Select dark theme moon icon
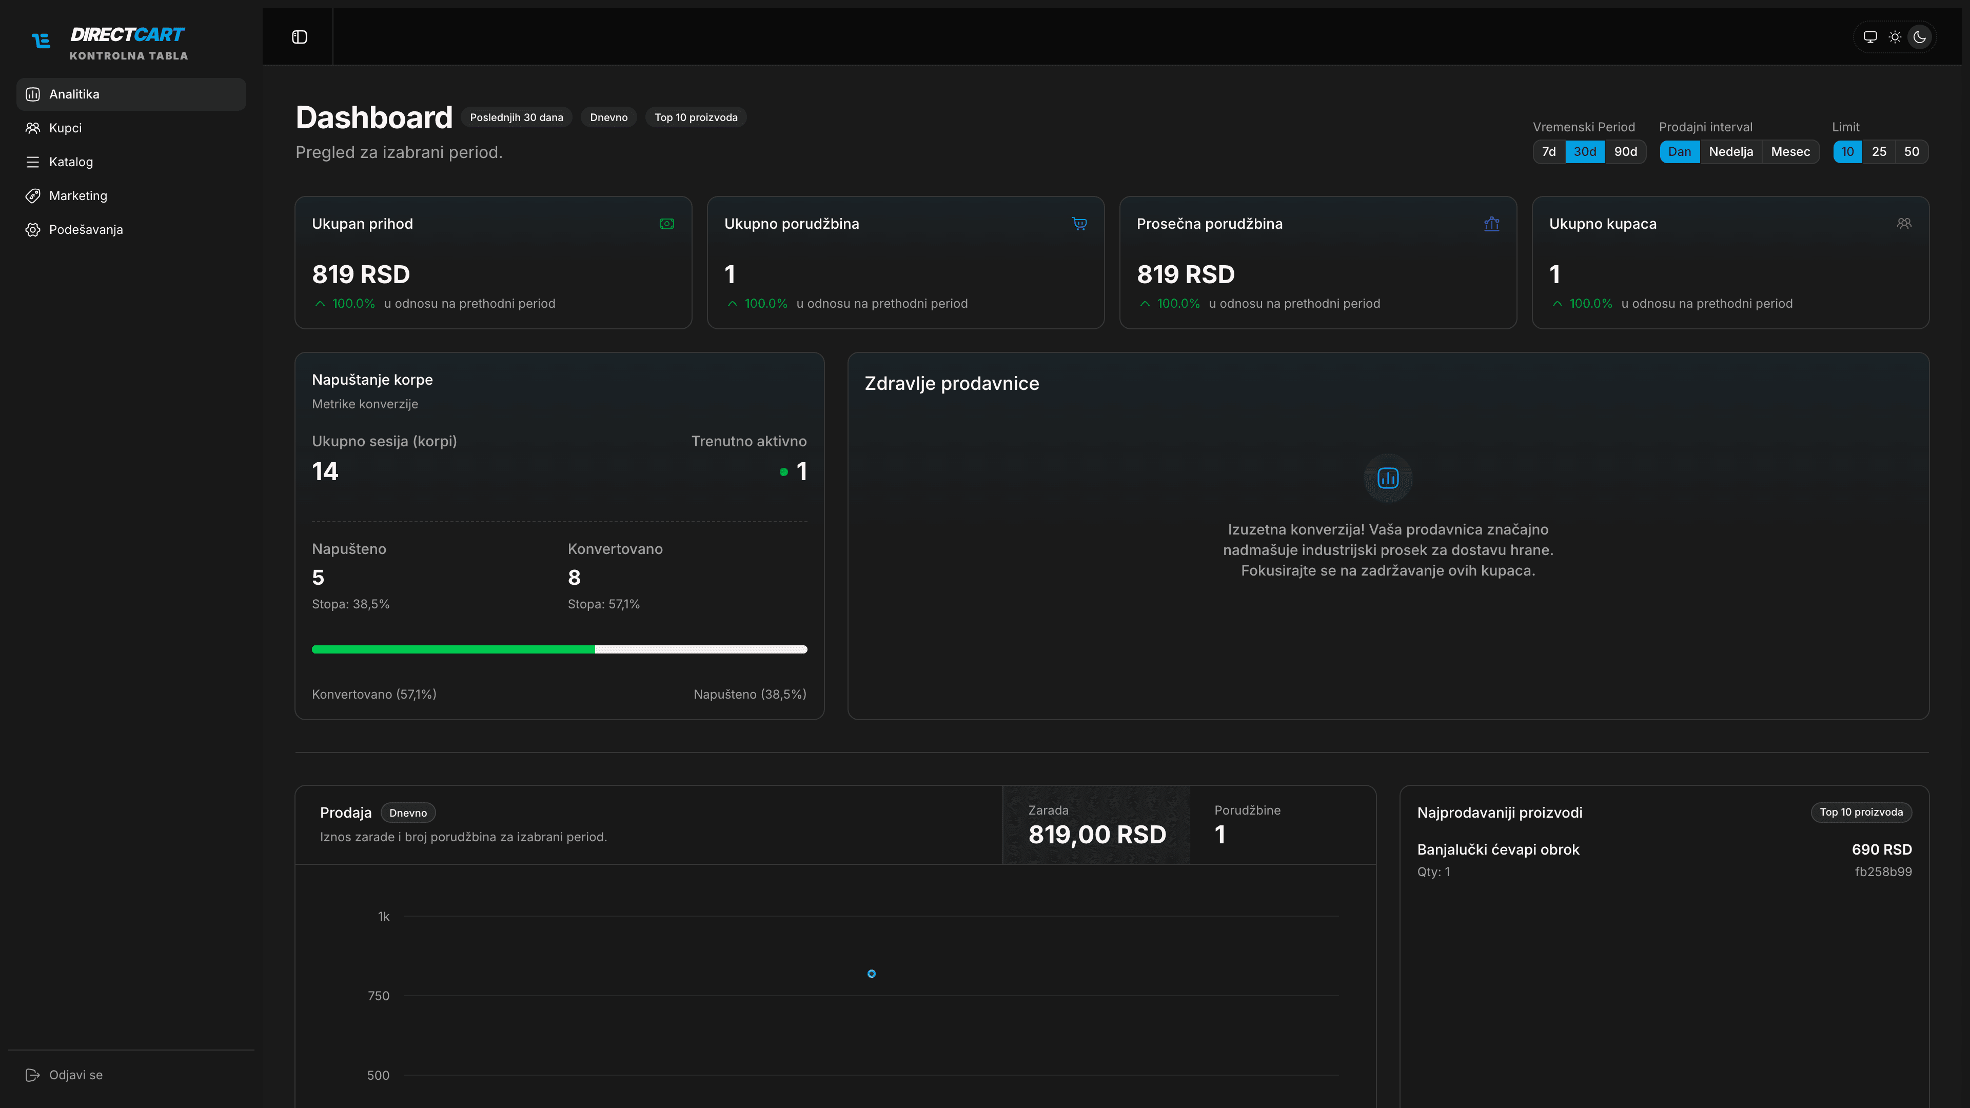The height and width of the screenshot is (1108, 1970). 1920,37
